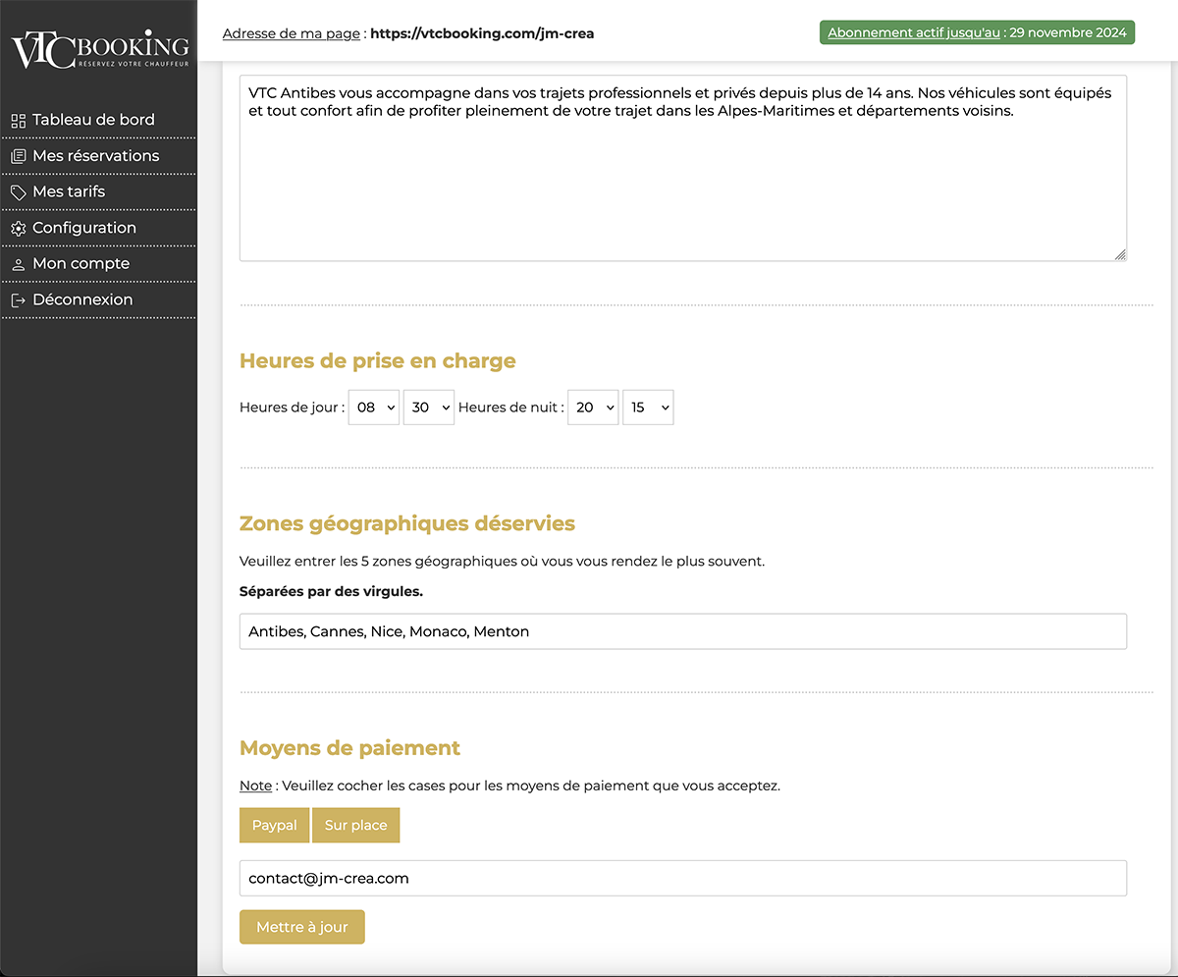The height and width of the screenshot is (977, 1178).
Task: Click the dashboard grid icon
Action: (18, 121)
